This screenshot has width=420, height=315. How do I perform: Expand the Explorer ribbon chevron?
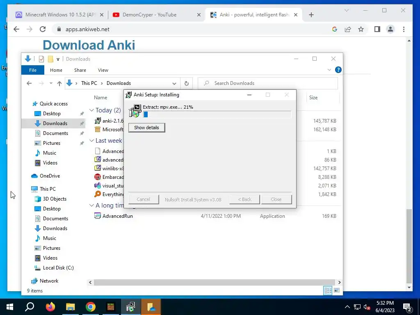pyautogui.click(x=329, y=70)
